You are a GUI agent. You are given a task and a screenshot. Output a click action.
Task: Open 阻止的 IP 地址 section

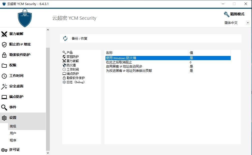click(x=20, y=44)
